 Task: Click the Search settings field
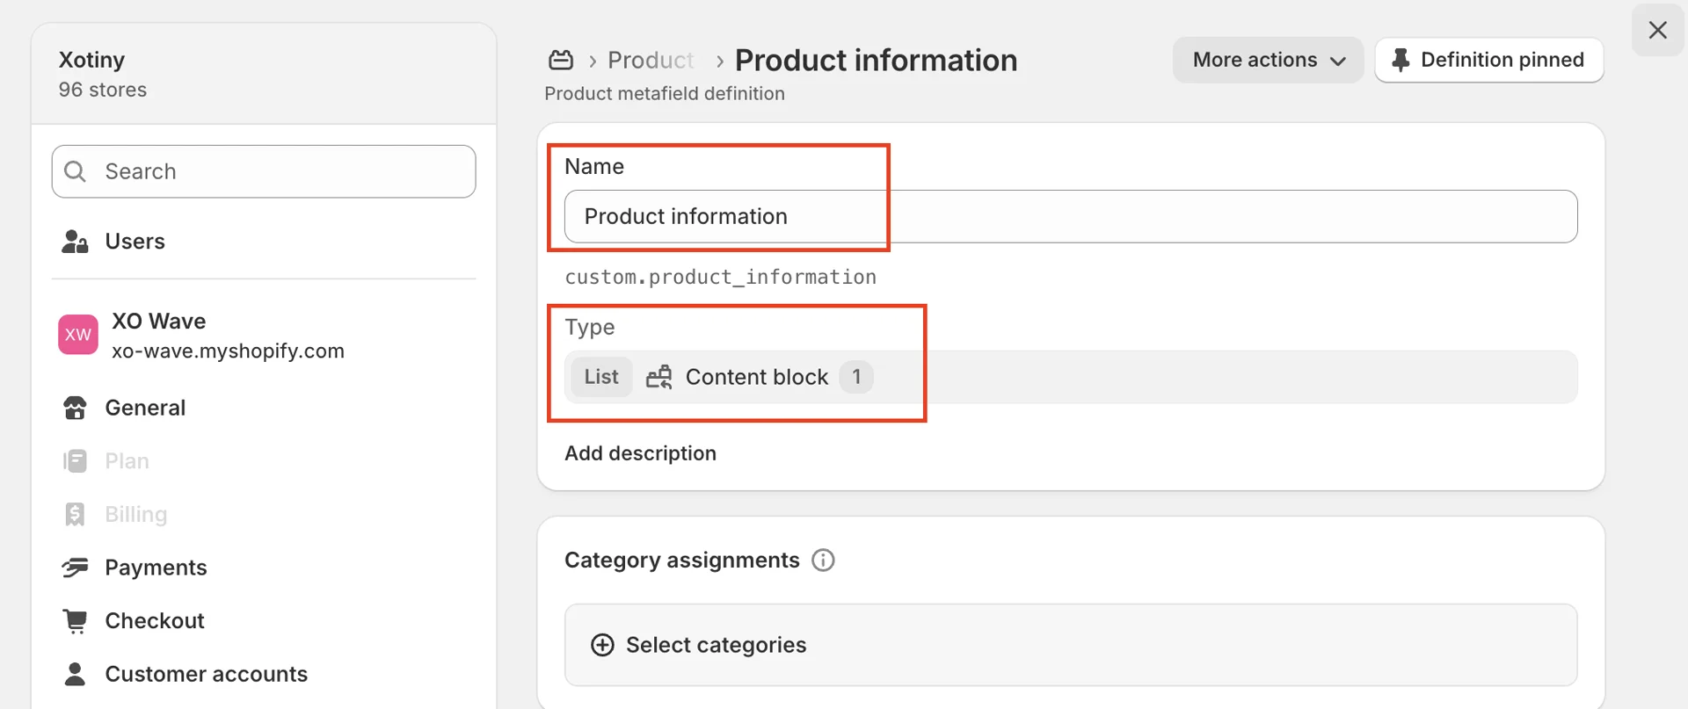coord(264,171)
